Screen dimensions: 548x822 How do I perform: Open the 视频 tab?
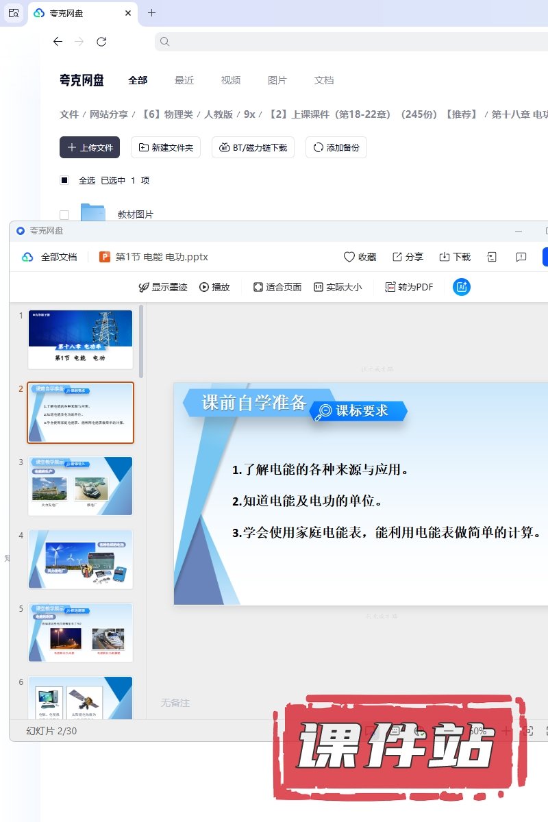(x=231, y=80)
